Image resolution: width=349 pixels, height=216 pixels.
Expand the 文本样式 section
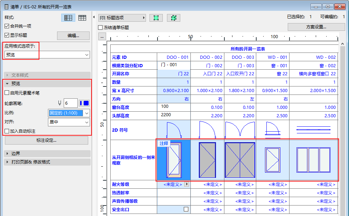point(47,75)
